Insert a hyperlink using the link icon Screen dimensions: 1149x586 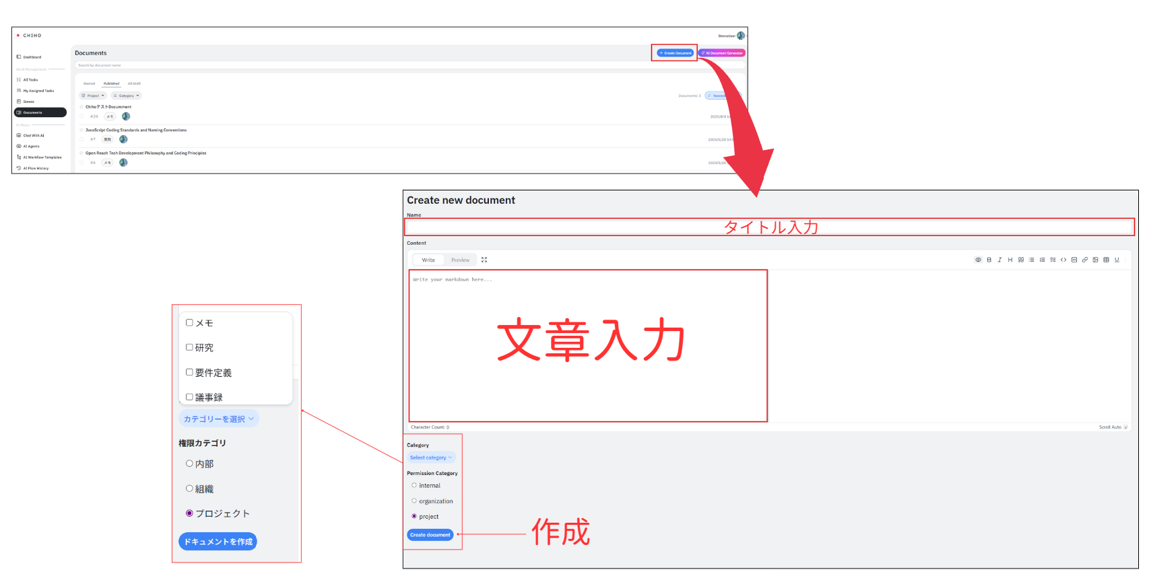point(1085,260)
